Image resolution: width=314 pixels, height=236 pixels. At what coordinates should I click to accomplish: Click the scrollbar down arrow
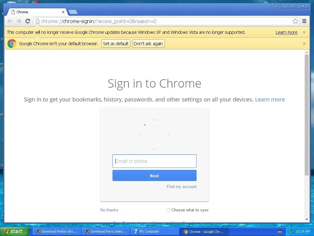pos(307,219)
